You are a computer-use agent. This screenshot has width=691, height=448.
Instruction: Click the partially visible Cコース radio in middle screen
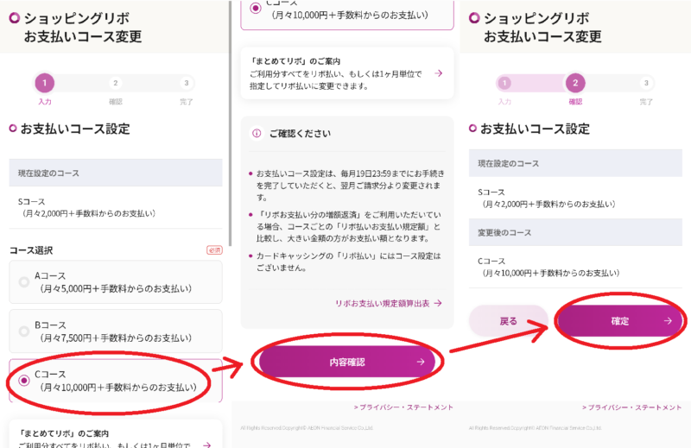tap(256, 8)
